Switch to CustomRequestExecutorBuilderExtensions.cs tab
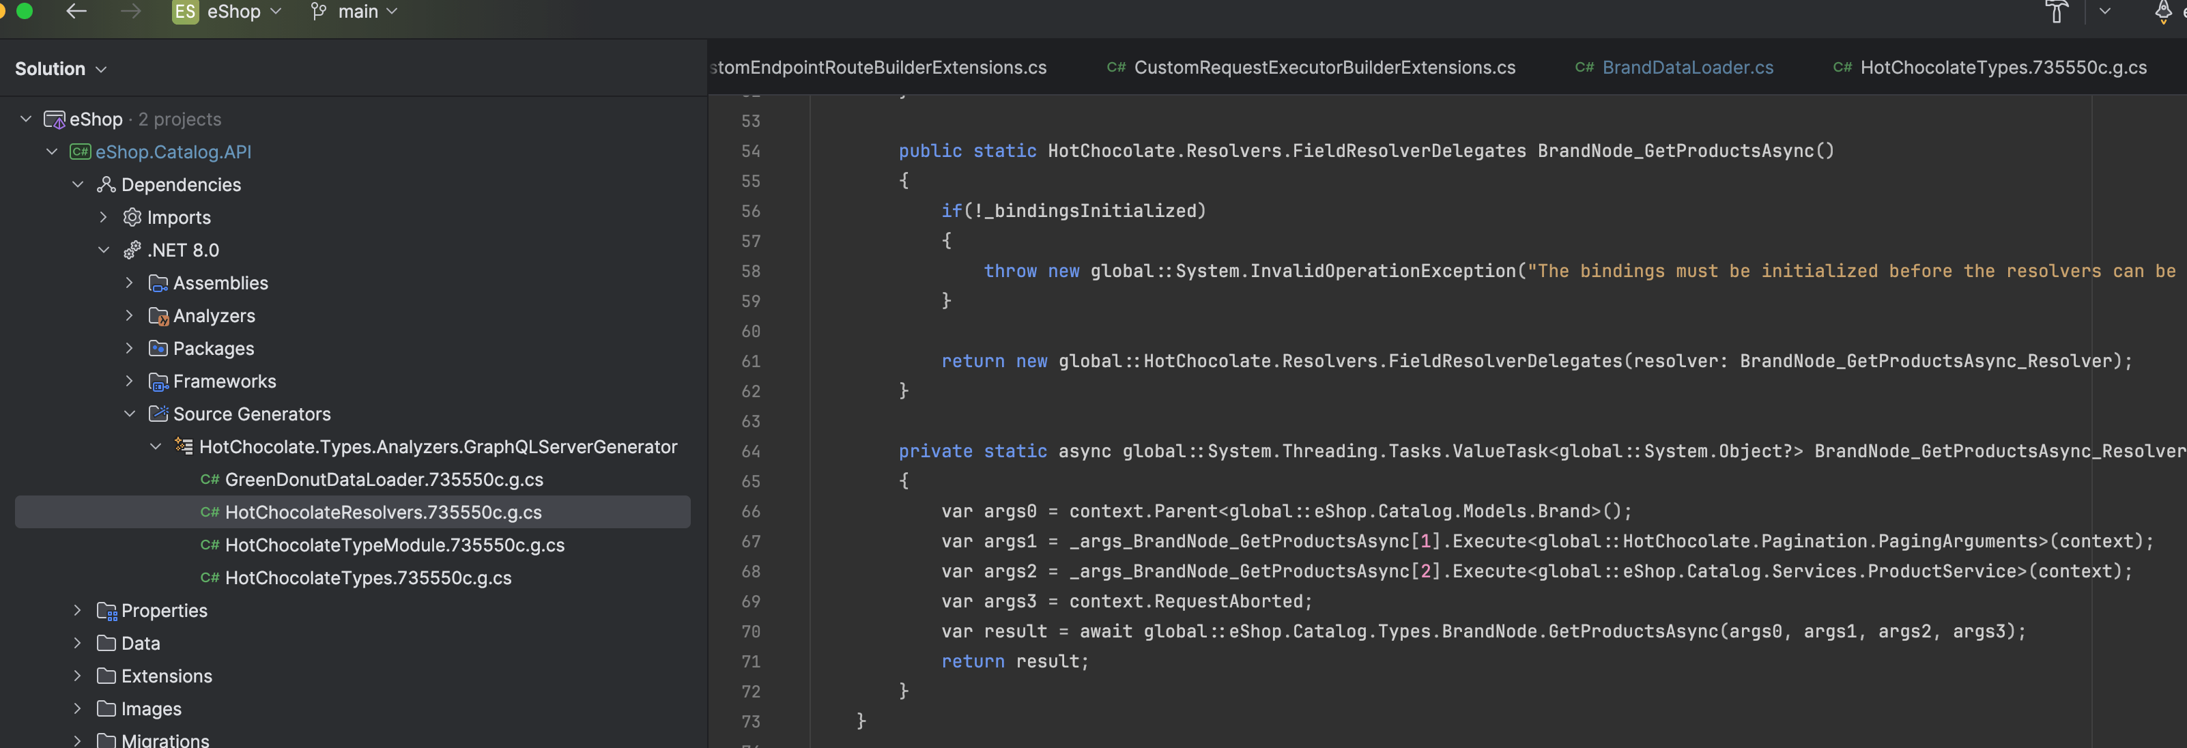This screenshot has width=2187, height=748. click(1311, 68)
